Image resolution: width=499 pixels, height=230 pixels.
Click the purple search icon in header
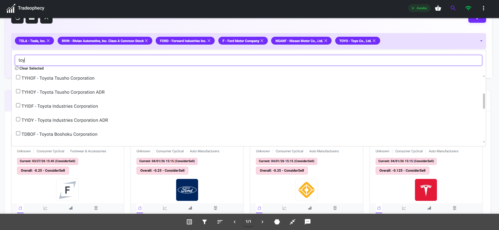453,8
